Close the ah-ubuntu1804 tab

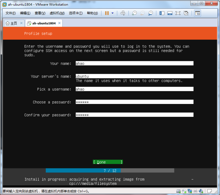point(60,23)
